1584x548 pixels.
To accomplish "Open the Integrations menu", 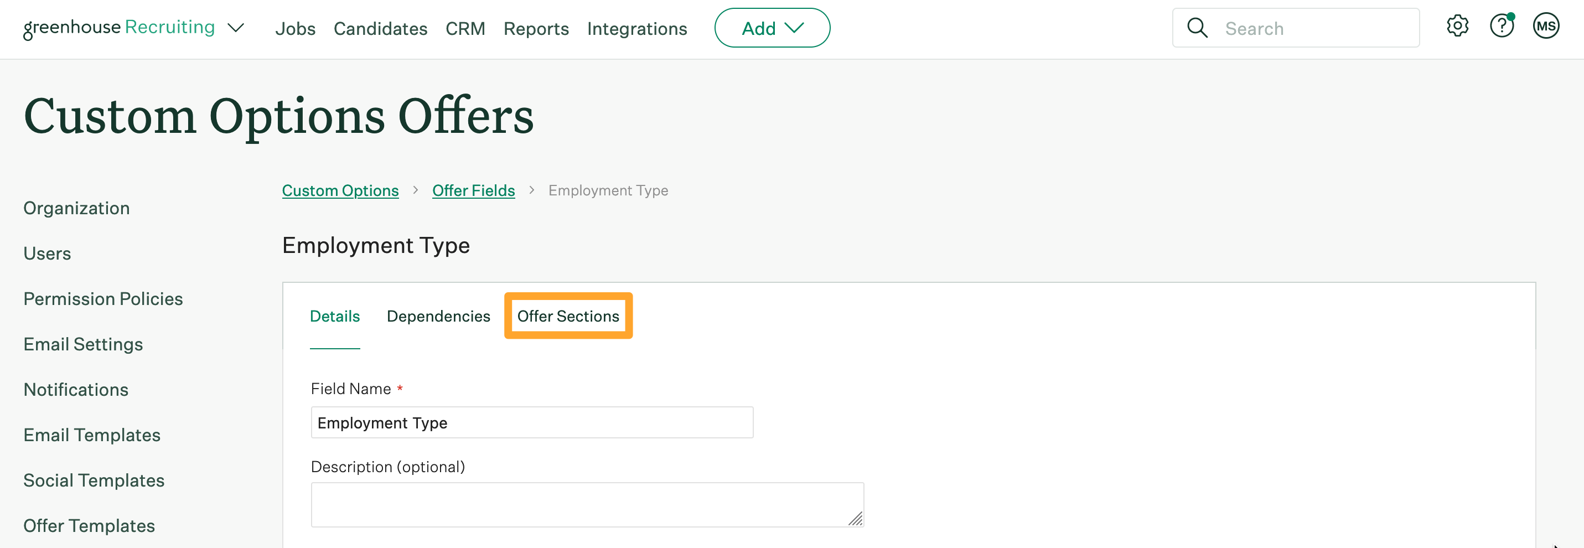I will coord(637,28).
